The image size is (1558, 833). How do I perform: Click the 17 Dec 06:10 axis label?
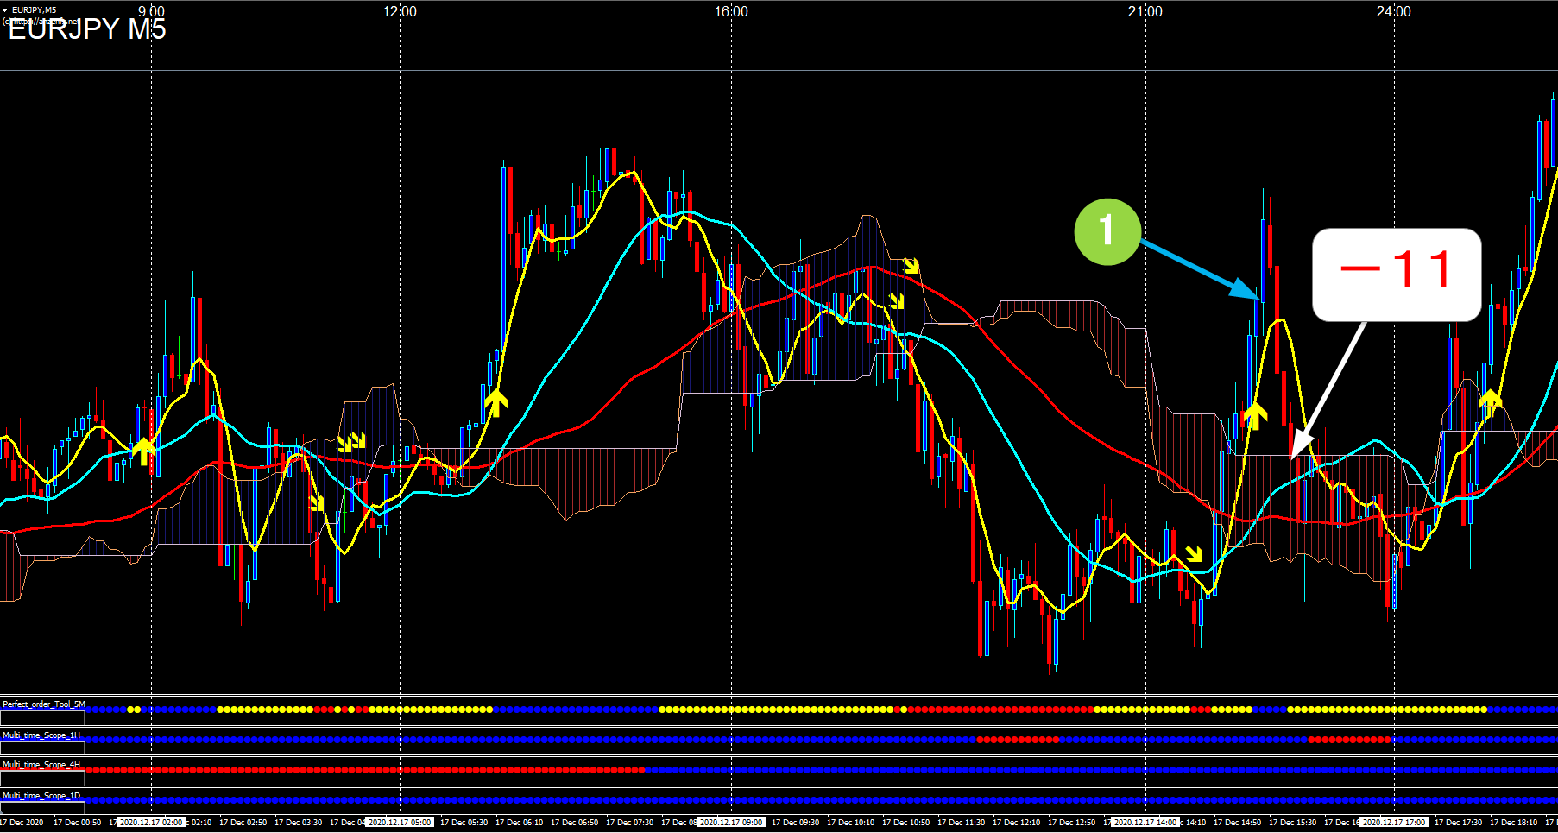519,823
